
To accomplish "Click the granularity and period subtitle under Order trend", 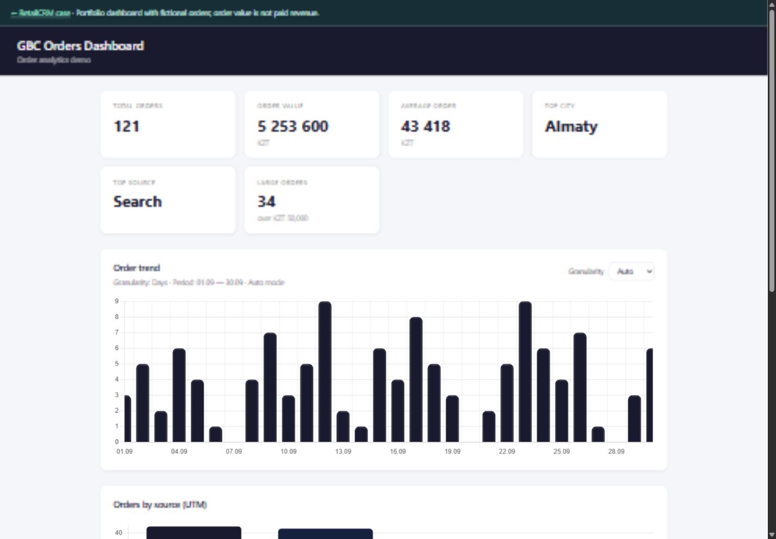I will (199, 283).
